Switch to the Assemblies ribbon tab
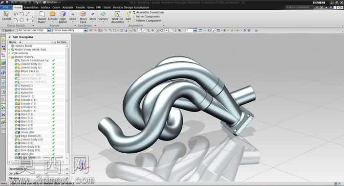This screenshot has height=186, width=344. click(31, 7)
